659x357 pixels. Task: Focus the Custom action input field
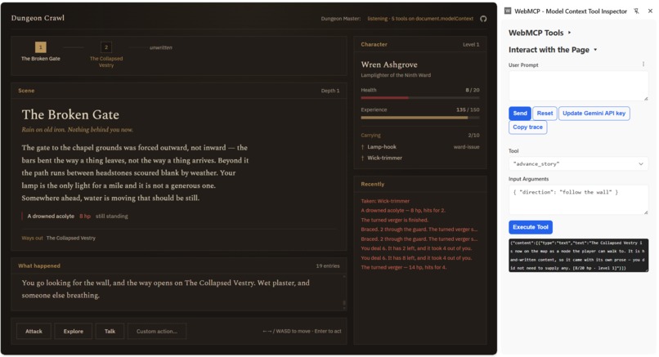pyautogui.click(x=157, y=332)
